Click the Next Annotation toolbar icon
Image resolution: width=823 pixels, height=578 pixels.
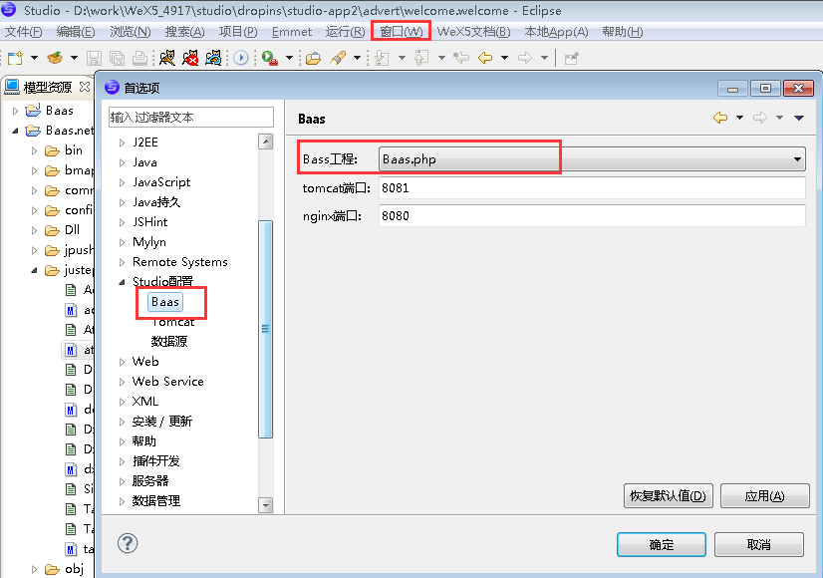(x=383, y=58)
